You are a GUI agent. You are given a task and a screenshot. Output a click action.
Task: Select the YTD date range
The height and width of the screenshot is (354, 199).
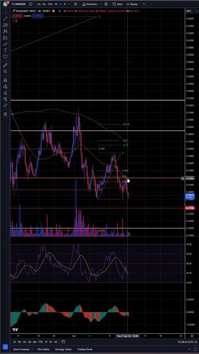click(40, 342)
